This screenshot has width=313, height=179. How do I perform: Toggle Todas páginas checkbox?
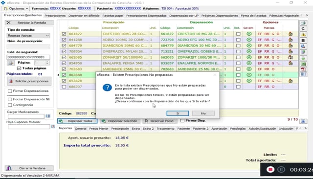(x=19, y=68)
